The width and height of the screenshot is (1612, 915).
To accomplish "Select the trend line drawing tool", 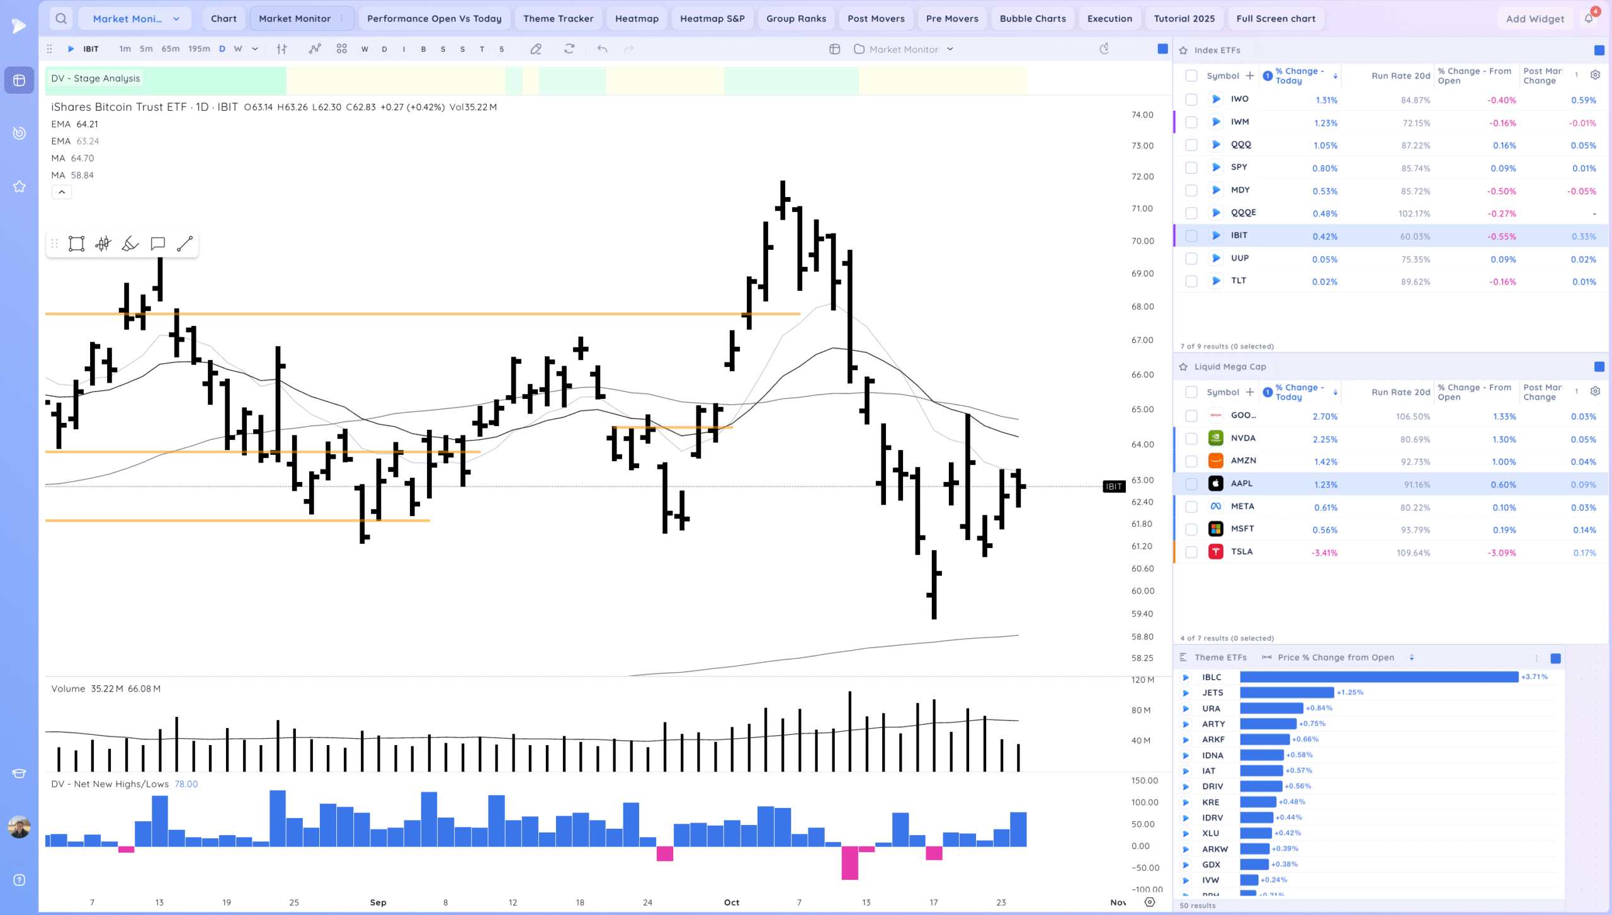I will [x=184, y=244].
